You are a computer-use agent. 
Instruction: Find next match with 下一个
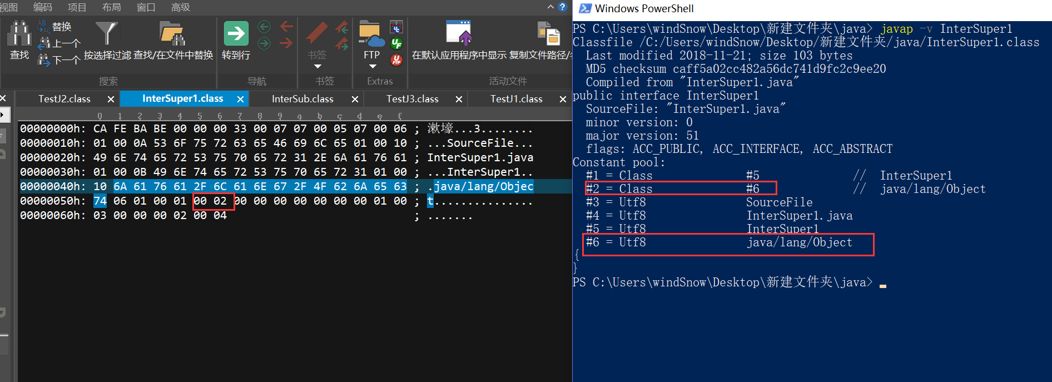(59, 60)
